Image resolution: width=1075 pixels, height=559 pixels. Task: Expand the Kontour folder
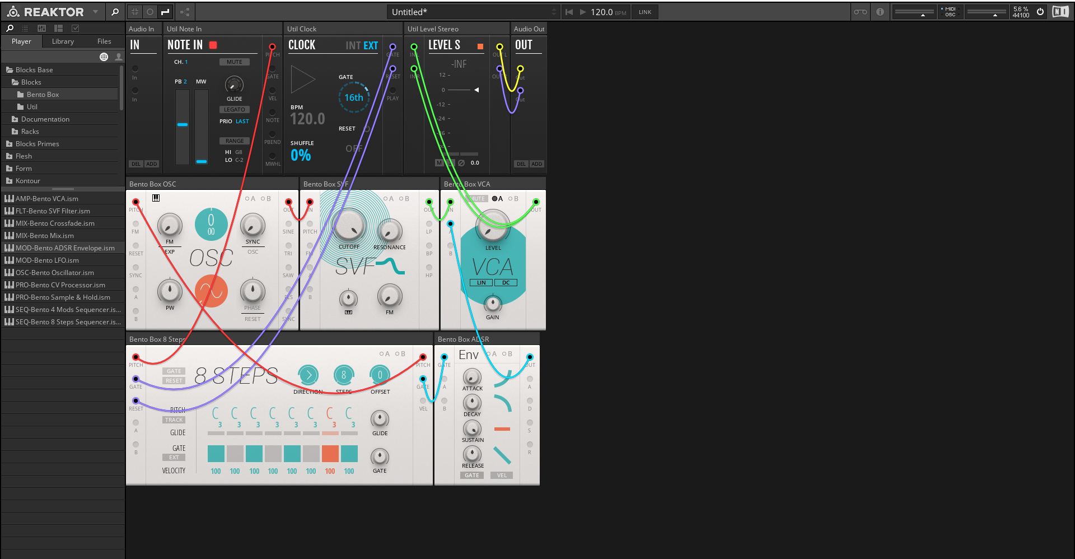point(10,181)
